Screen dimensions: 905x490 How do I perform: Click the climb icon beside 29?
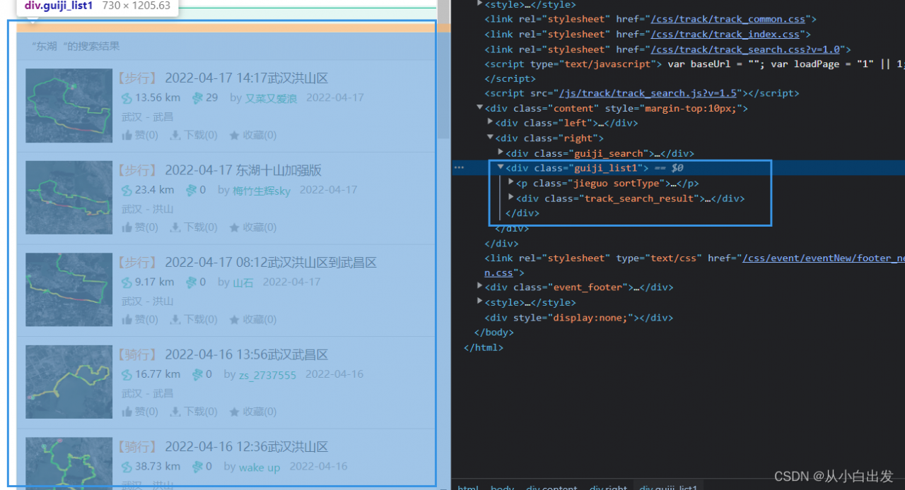click(197, 98)
